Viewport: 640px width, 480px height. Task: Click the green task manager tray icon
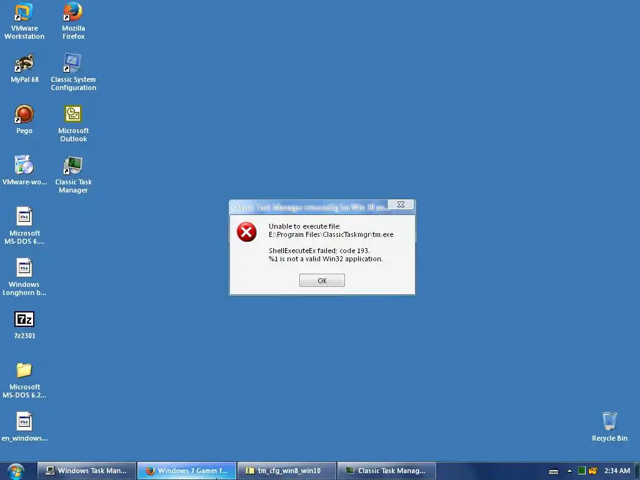tap(582, 471)
